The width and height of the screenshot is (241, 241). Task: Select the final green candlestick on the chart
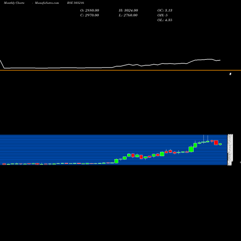tap(220, 144)
